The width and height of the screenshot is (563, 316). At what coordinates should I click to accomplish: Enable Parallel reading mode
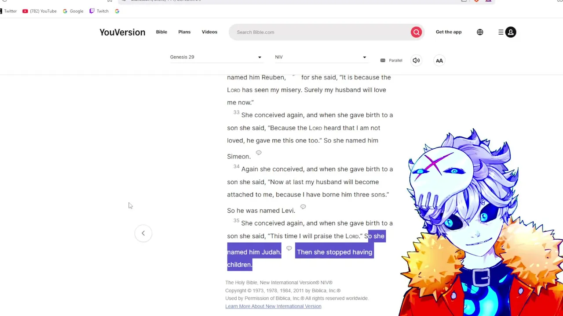tap(391, 61)
